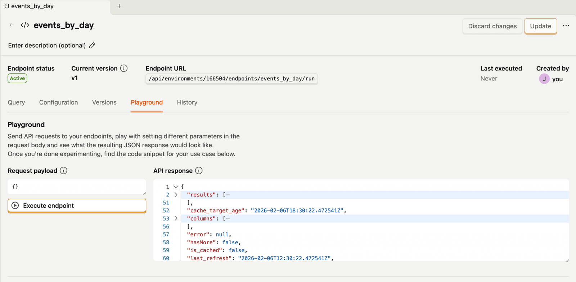
Task: Expand the "results" array on line 2
Action: 176,195
